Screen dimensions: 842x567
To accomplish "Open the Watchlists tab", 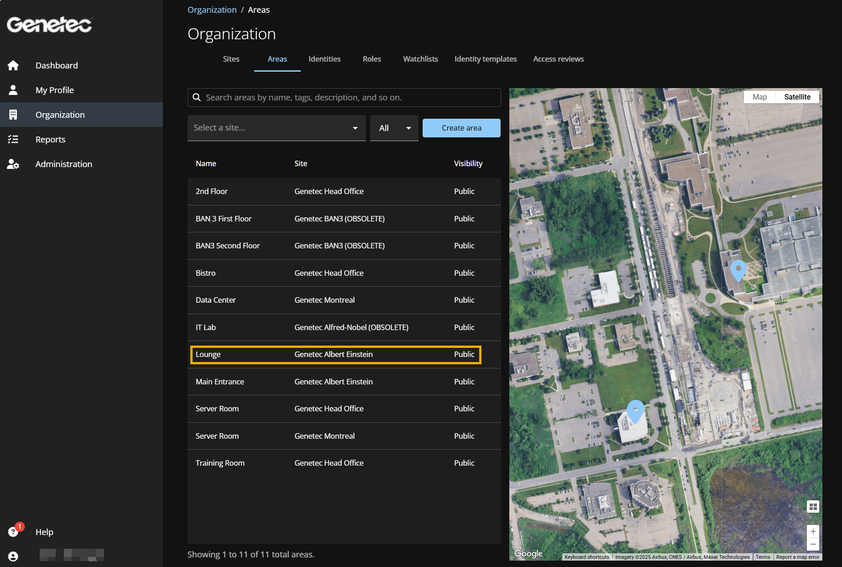I will (x=420, y=59).
